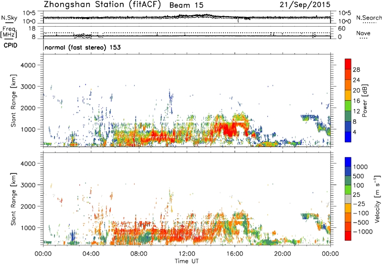The image size is (382, 264).
Task: Click the '60' Nave axis tick
Action: (x=341, y=29)
